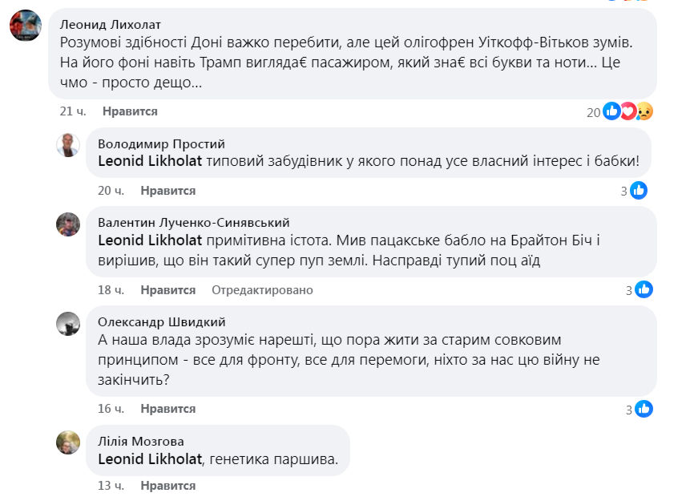Viewport: 698px width, 497px height.
Task: Like Леонид Лихолат's top comment
Action: [131, 111]
